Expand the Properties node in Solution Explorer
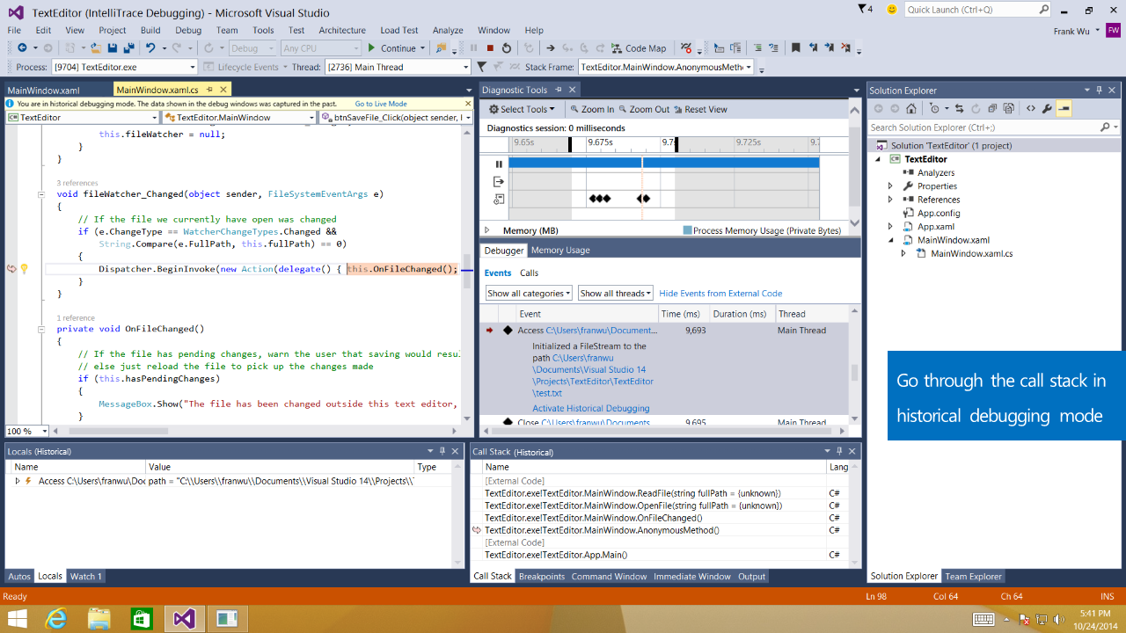 pyautogui.click(x=890, y=186)
